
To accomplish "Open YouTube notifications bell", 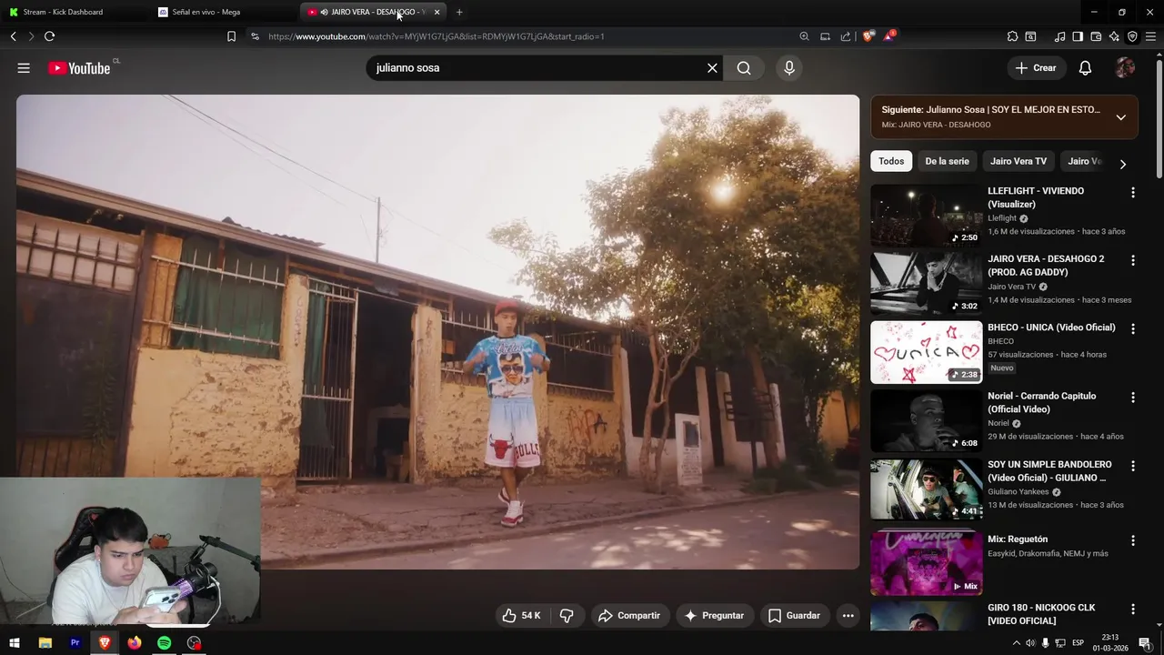I will (x=1085, y=68).
